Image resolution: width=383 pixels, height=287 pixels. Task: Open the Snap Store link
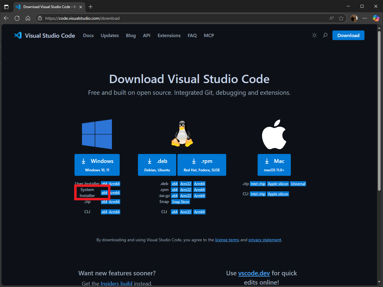(181, 202)
